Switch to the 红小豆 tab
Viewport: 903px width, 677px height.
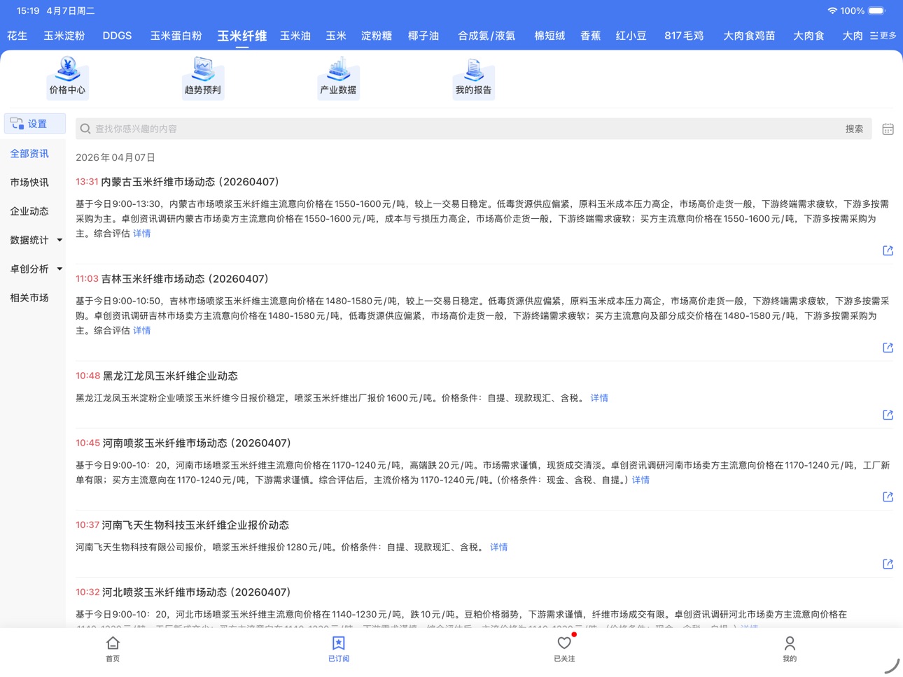click(x=631, y=36)
